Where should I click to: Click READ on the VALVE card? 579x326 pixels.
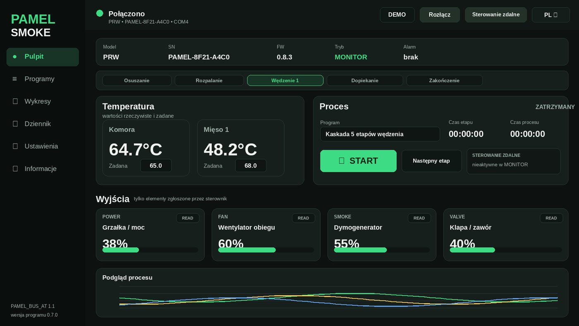551,218
